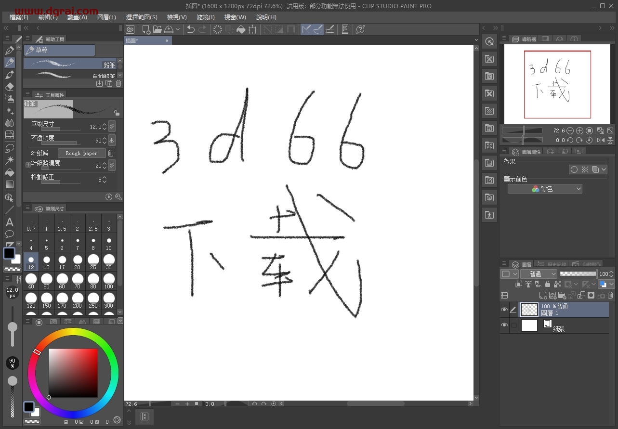
Task: Expand the 2-紙質濃度 plus expander
Action: pos(27,165)
